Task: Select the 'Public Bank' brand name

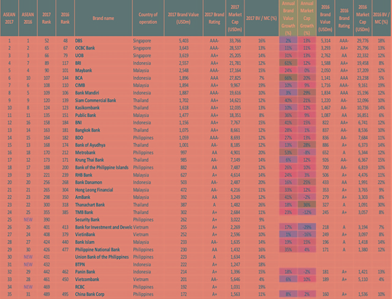Action: click(x=86, y=115)
